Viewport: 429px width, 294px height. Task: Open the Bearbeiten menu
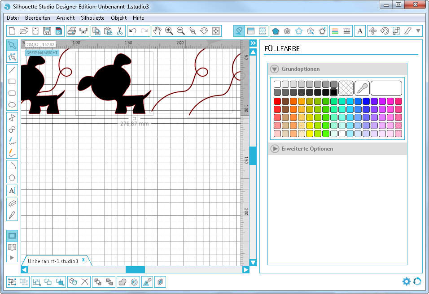click(38, 18)
